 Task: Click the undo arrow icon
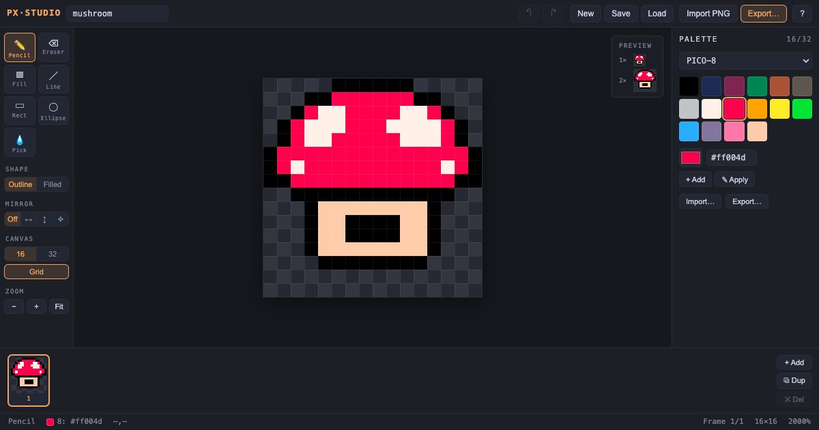528,14
